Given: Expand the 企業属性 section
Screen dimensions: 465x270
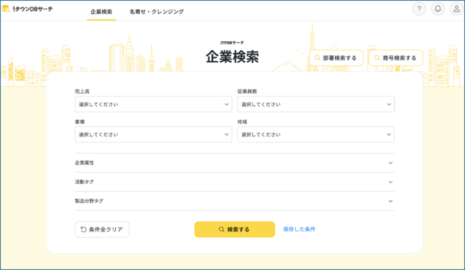Looking at the screenshot, I should (234, 163).
